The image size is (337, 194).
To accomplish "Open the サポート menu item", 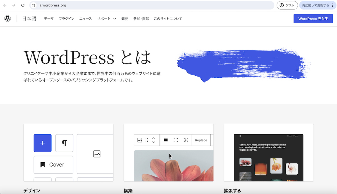I will [104, 19].
